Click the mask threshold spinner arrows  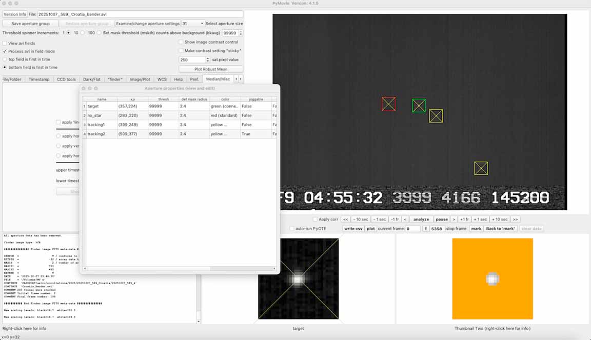pos(241,33)
